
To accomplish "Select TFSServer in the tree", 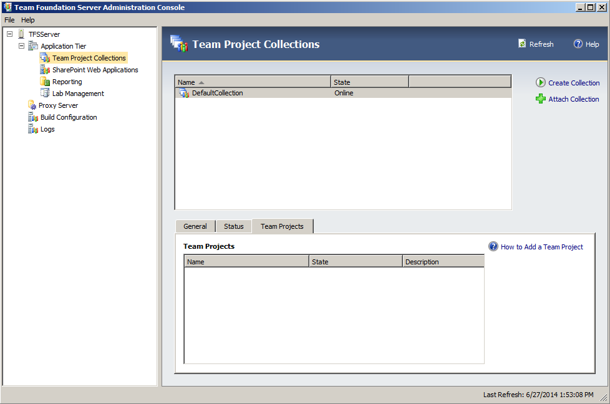I will 44,34.
